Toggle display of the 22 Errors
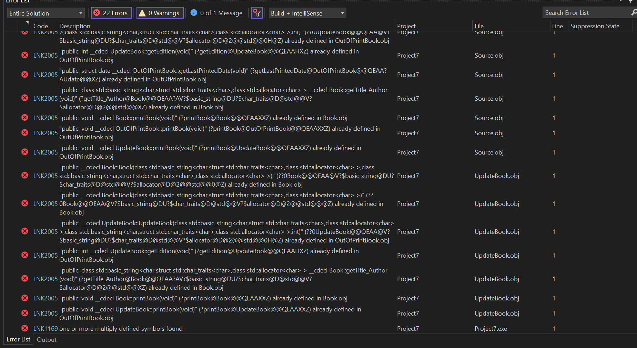 tap(111, 12)
